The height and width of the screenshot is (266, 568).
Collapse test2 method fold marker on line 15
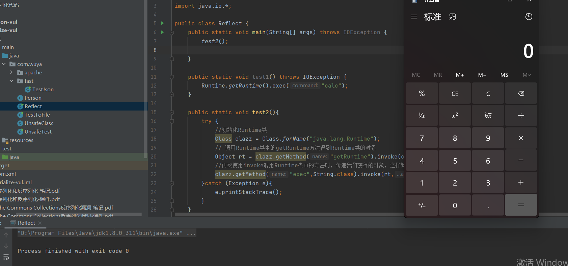tap(171, 113)
